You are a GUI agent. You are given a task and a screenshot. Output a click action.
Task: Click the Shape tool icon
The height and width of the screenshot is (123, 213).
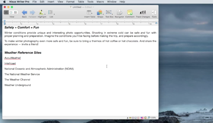[x=99, y=12]
